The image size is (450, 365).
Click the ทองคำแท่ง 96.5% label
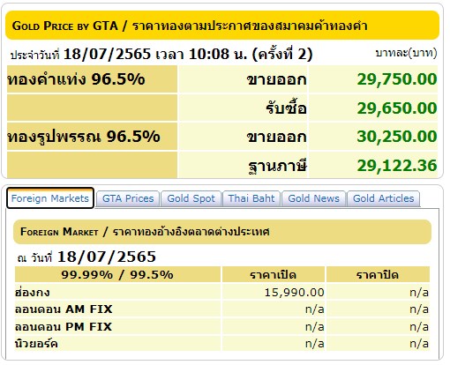coord(76,79)
